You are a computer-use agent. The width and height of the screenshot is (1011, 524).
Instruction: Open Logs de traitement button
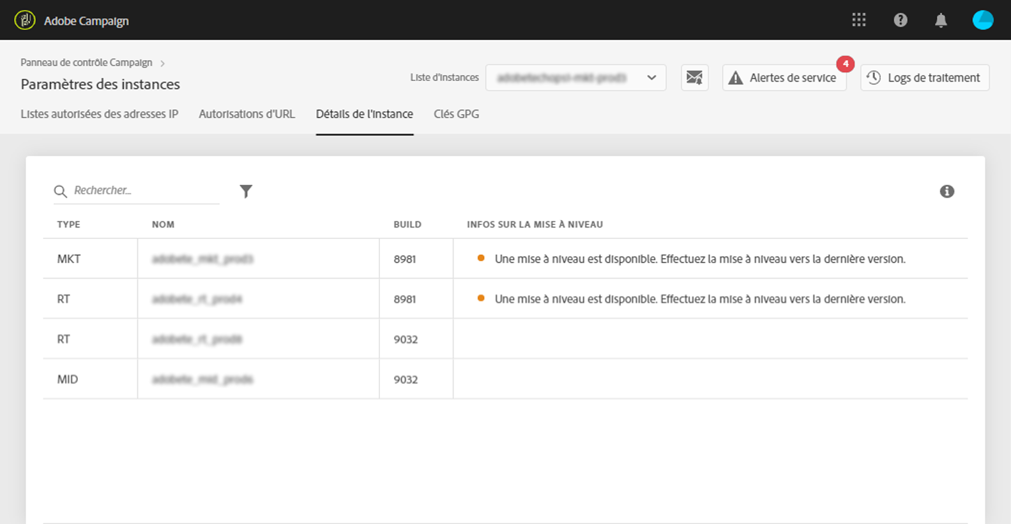925,78
